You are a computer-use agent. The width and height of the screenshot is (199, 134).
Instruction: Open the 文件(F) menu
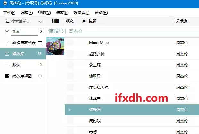pos(9,13)
